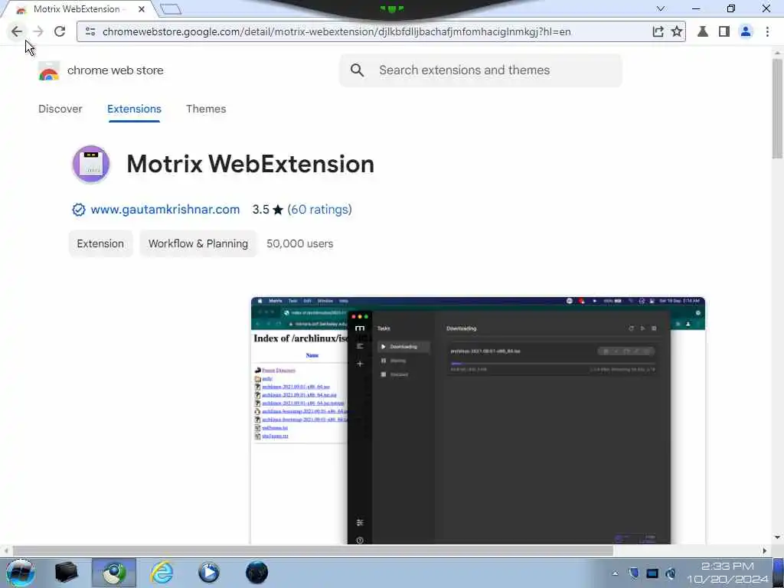Screen dimensions: 784x588
Task: Open the Chrome three-dot menu
Action: 767,31
